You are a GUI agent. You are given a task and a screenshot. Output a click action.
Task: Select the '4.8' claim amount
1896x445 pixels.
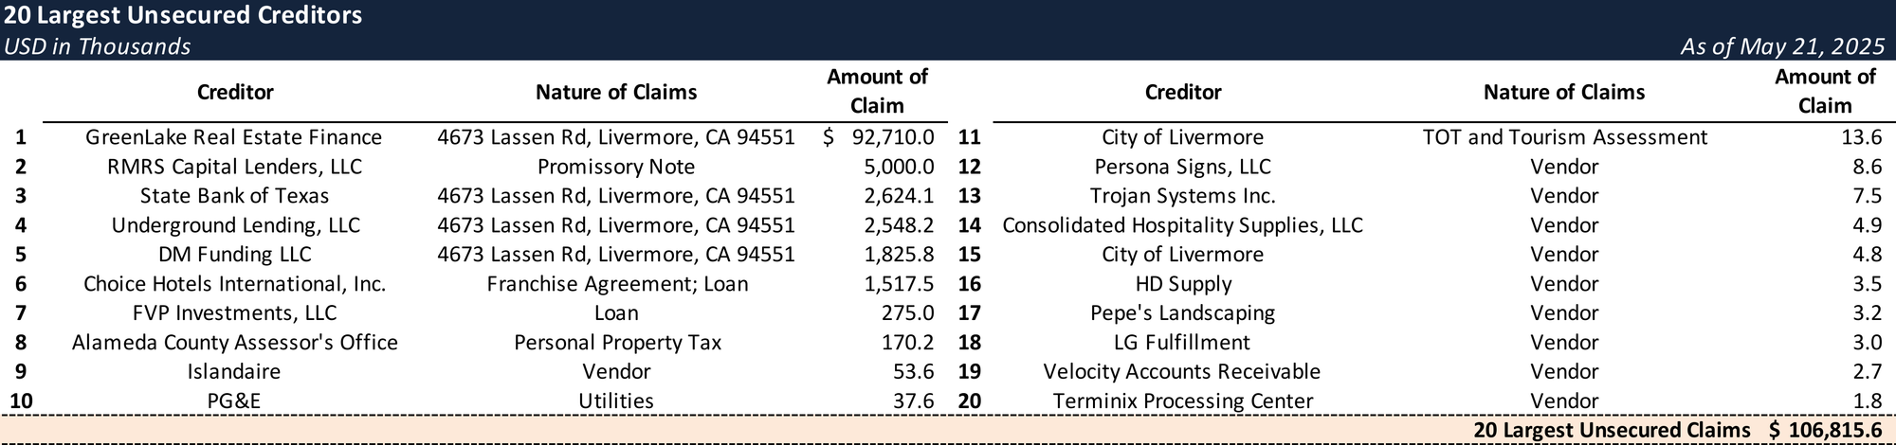click(1868, 255)
